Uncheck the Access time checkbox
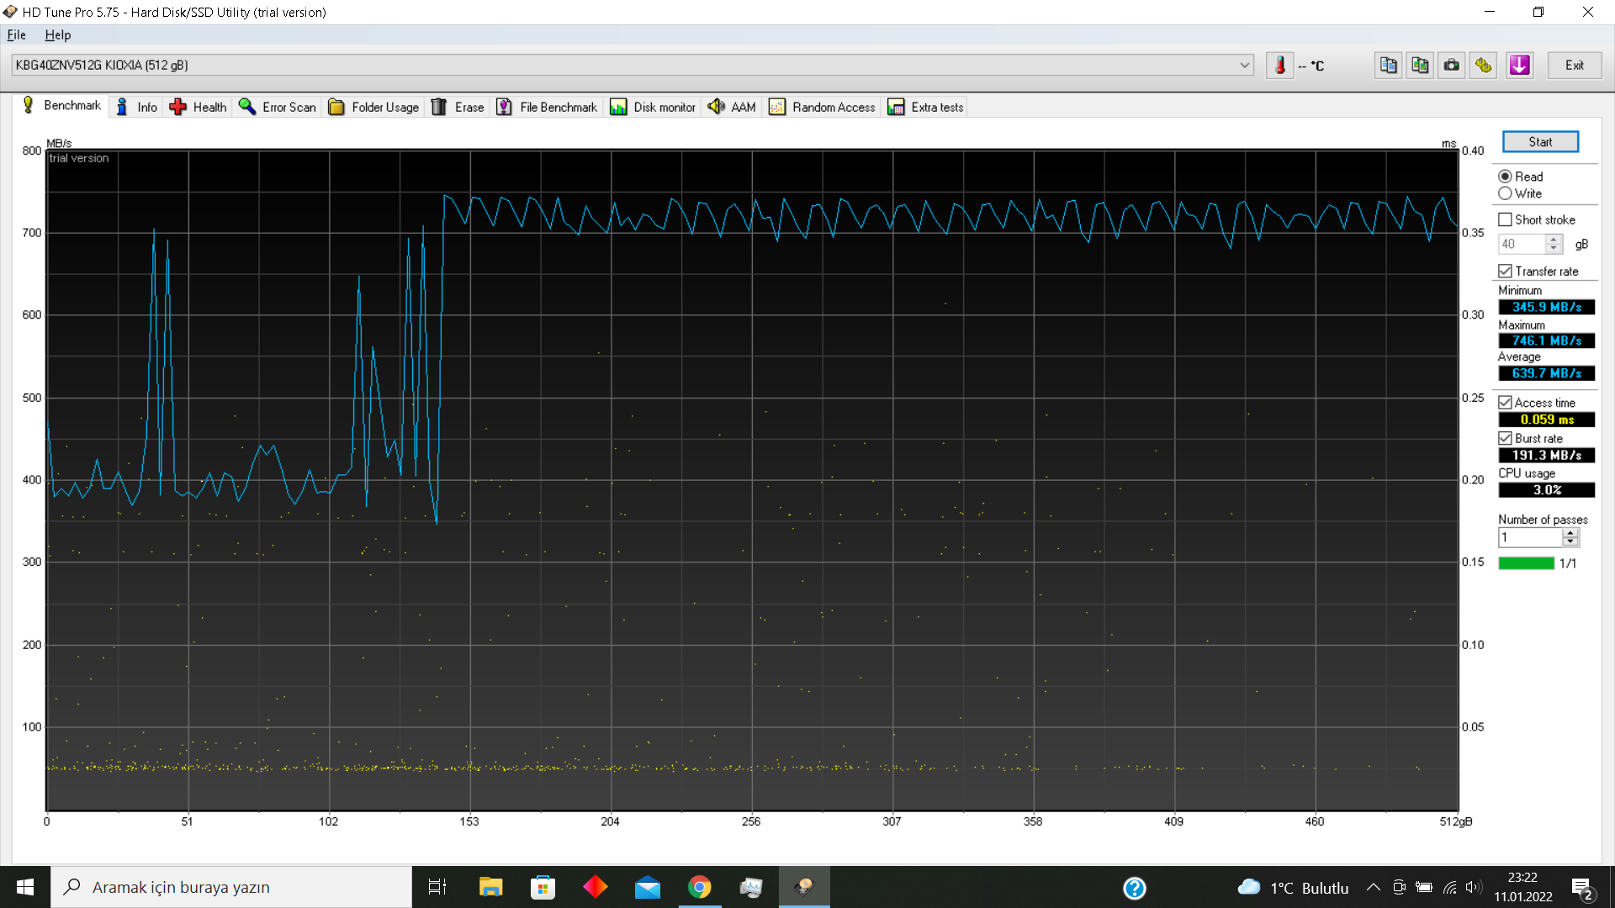 coord(1505,403)
